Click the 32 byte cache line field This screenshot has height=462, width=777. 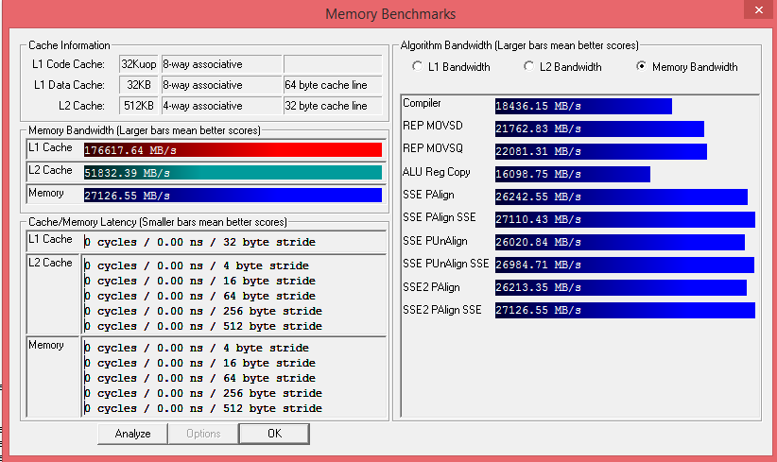click(x=333, y=106)
